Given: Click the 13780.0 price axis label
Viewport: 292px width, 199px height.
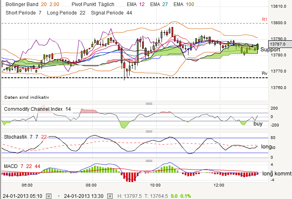Looking at the screenshot, I should (278, 55).
